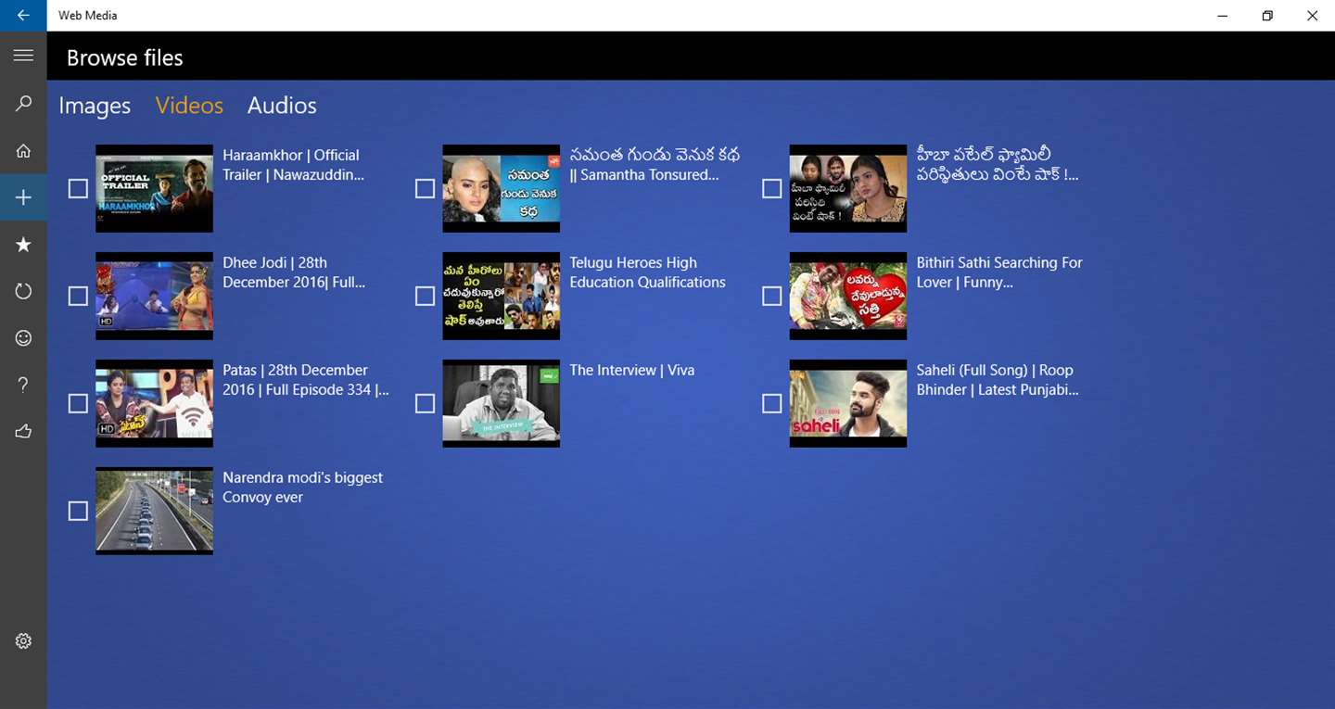Click title 'Telugu Heroes High Education Qualifications'
The width and height of the screenshot is (1335, 709).
tap(647, 272)
